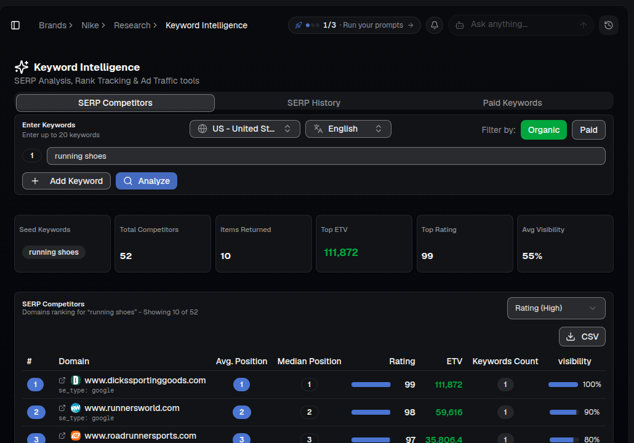Go to Brands breadcrumb

[x=52, y=25]
